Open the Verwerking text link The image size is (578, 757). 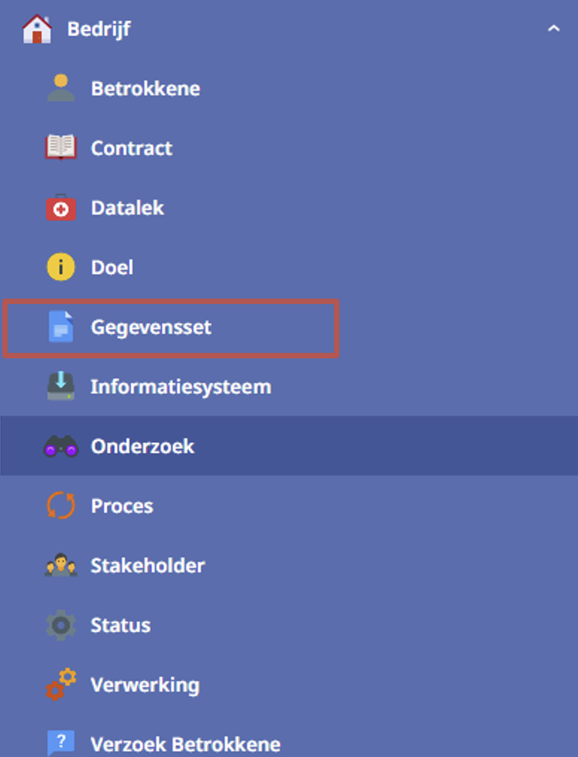tap(145, 686)
